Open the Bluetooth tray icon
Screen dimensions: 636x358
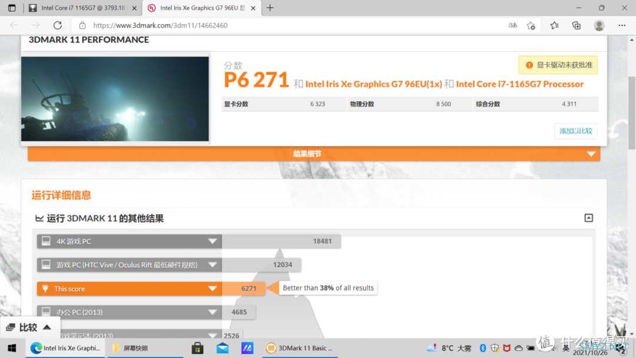coord(483,348)
